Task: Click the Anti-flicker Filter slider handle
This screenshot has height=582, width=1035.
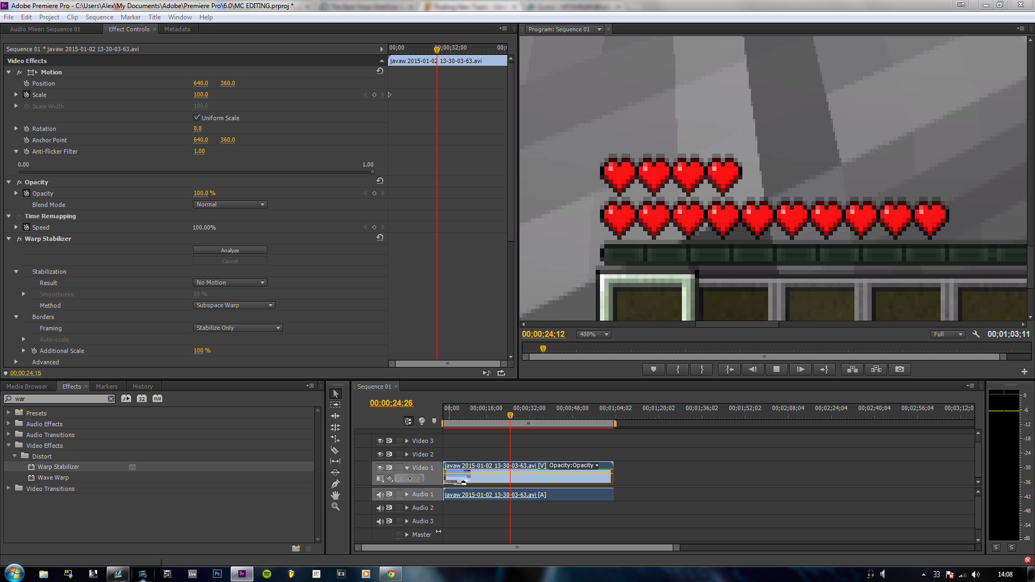Action: pos(372,172)
